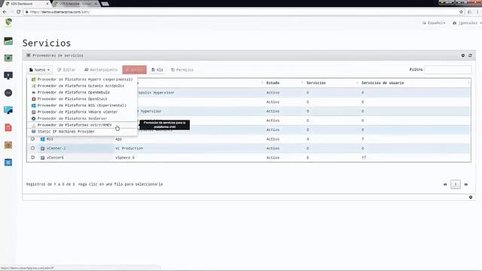Collapse the Proveedores de servicios panel
The width and height of the screenshot is (482, 271).
pos(463,56)
